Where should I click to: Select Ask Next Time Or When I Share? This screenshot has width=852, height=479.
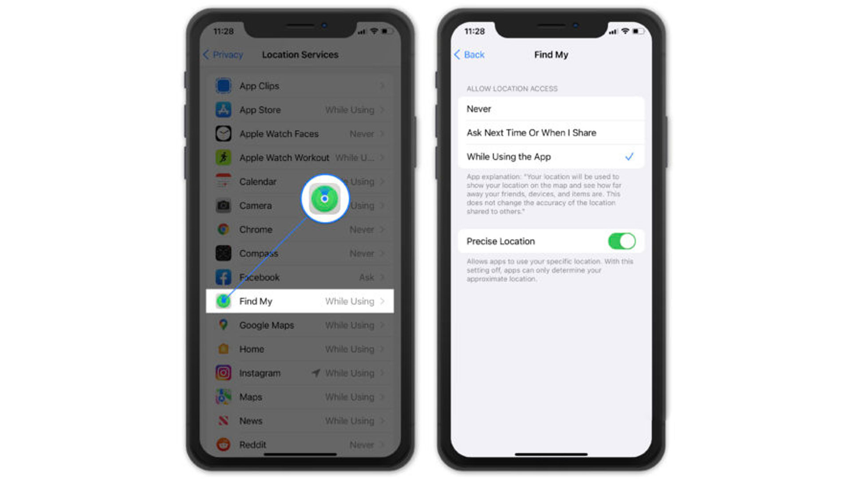click(x=548, y=132)
